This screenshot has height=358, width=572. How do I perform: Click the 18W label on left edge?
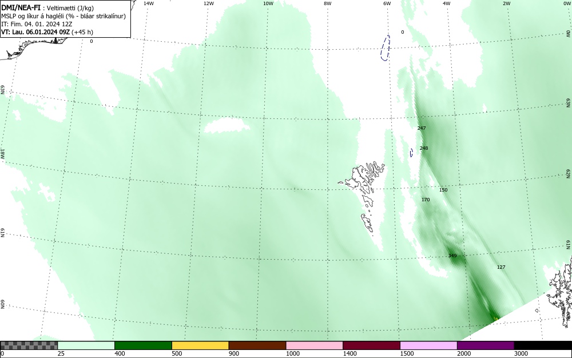(2, 153)
